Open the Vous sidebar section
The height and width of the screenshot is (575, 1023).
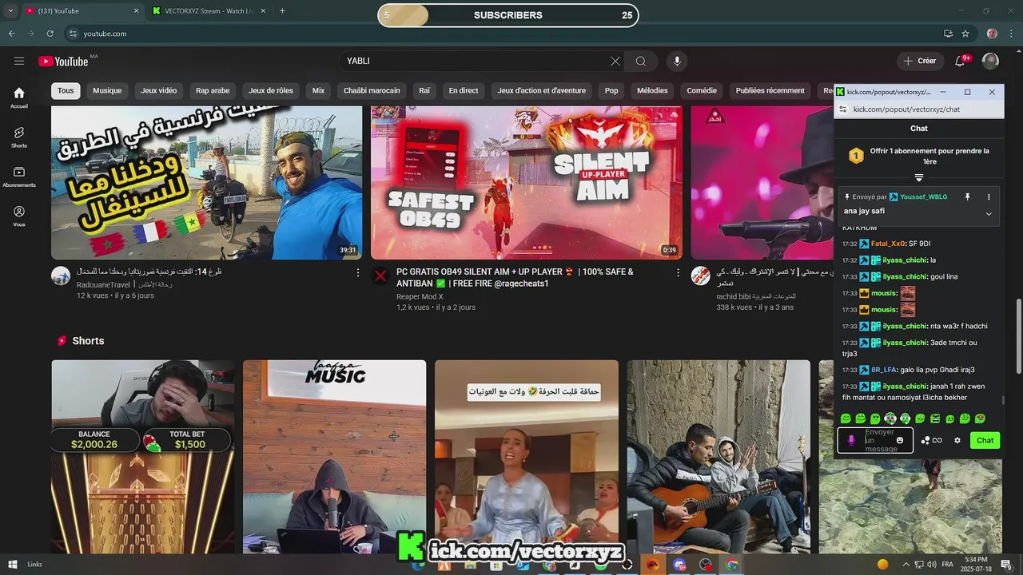click(x=19, y=216)
